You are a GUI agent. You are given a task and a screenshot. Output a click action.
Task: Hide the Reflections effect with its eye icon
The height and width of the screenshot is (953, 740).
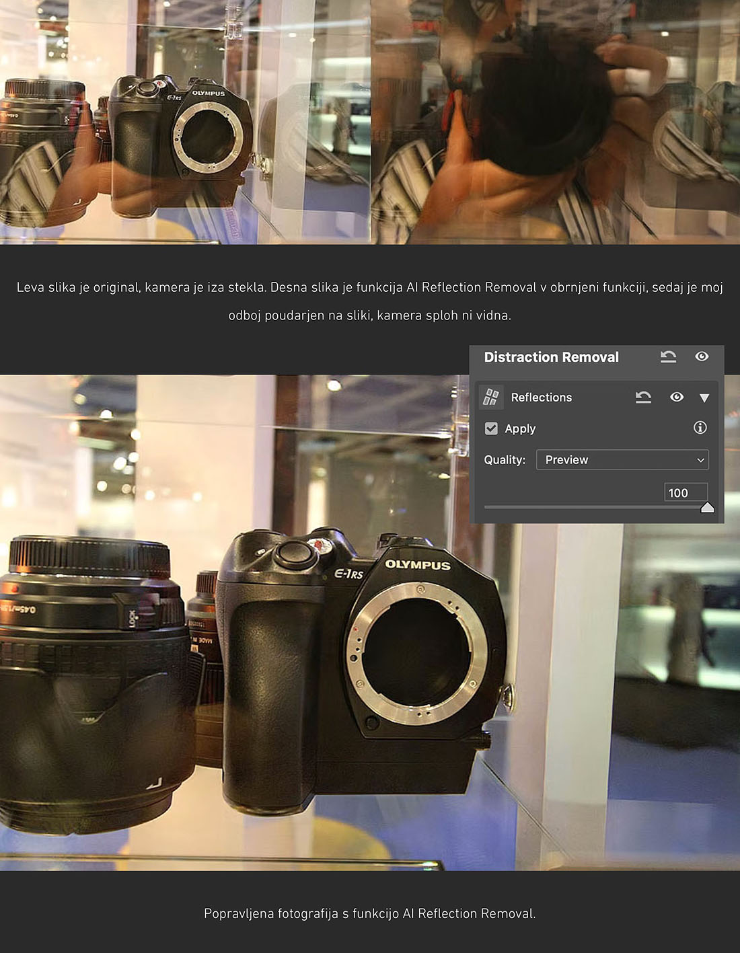pos(677,397)
